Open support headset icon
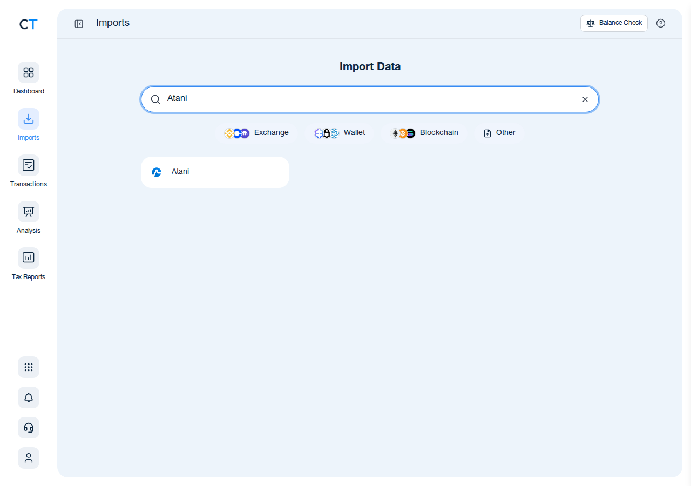 (x=29, y=428)
